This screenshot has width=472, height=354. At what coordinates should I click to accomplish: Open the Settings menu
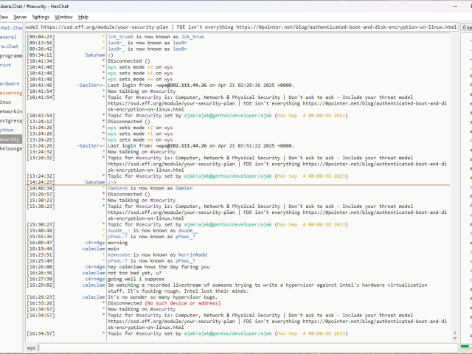[41, 16]
